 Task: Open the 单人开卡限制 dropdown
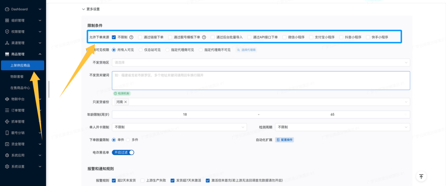coord(180,127)
